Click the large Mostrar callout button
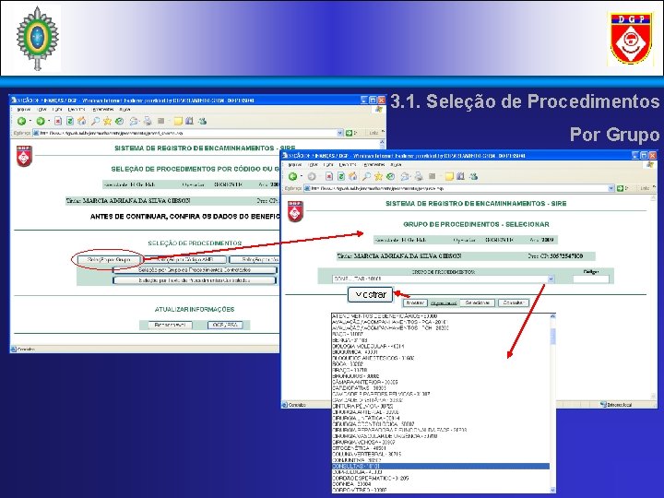Viewport: 664px width, 498px height. pyautogui.click(x=371, y=295)
